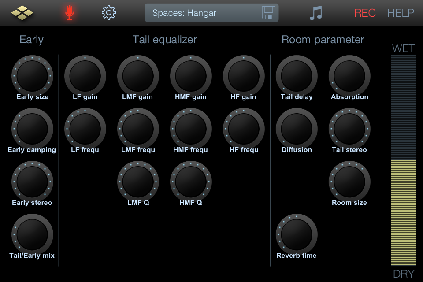423x282 pixels.
Task: Toggle the red microphone input icon
Action: pyautogui.click(x=70, y=13)
